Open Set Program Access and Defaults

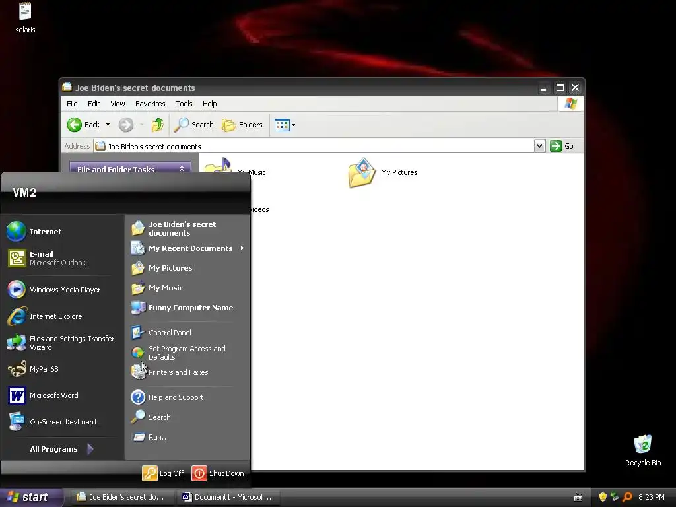pos(188,353)
